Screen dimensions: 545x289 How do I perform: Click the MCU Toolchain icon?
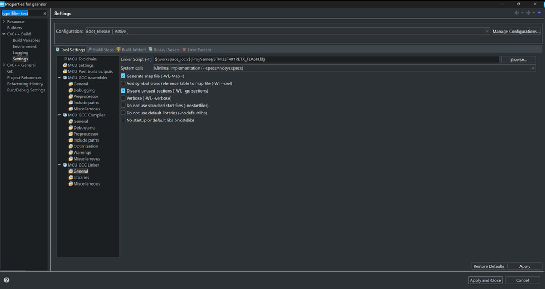point(65,59)
